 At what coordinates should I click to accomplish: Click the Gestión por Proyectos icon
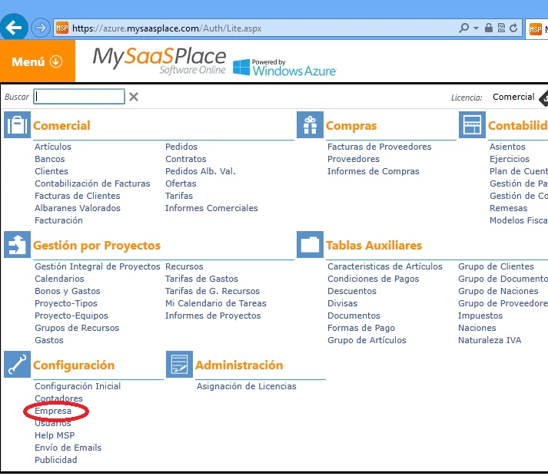click(x=17, y=244)
